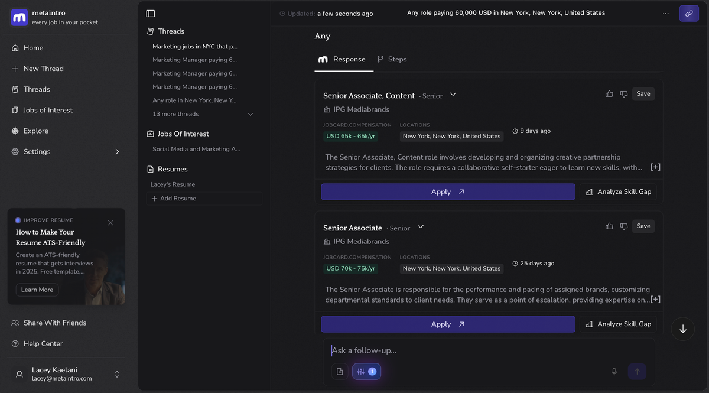Click the share link icon in the top bar

click(690, 12)
